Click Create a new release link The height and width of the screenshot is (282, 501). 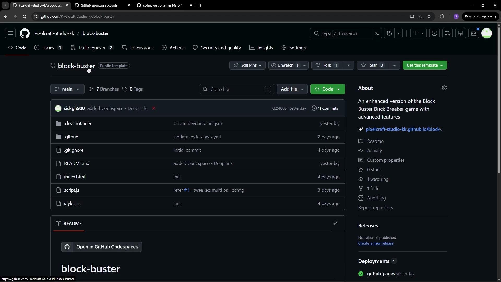tap(376, 243)
